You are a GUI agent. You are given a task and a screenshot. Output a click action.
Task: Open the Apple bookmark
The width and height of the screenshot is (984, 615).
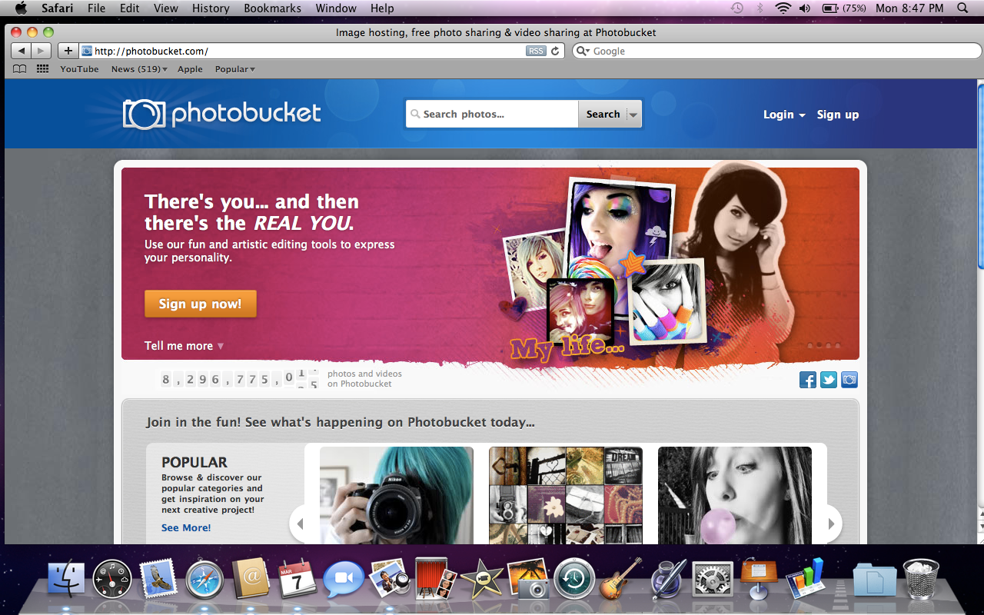pos(190,69)
